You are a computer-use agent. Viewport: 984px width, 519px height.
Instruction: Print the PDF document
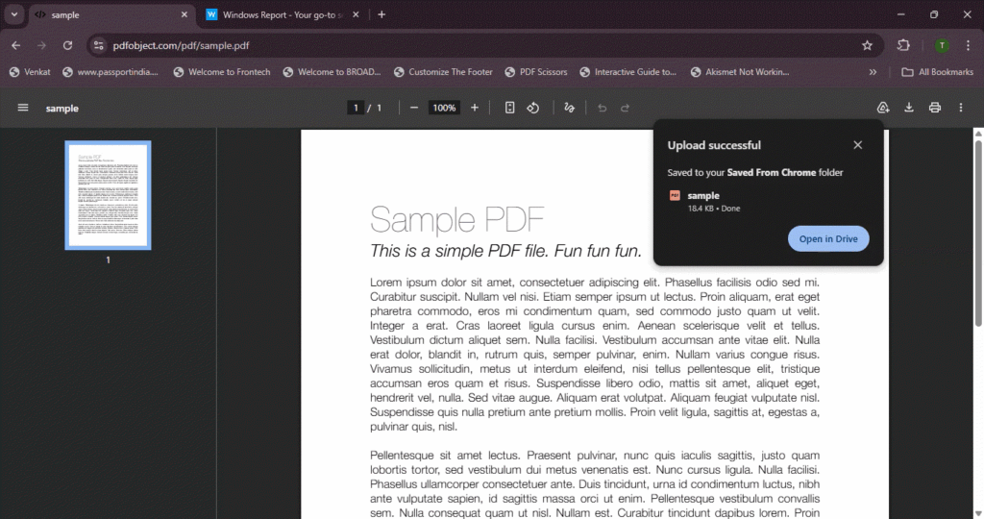point(934,108)
